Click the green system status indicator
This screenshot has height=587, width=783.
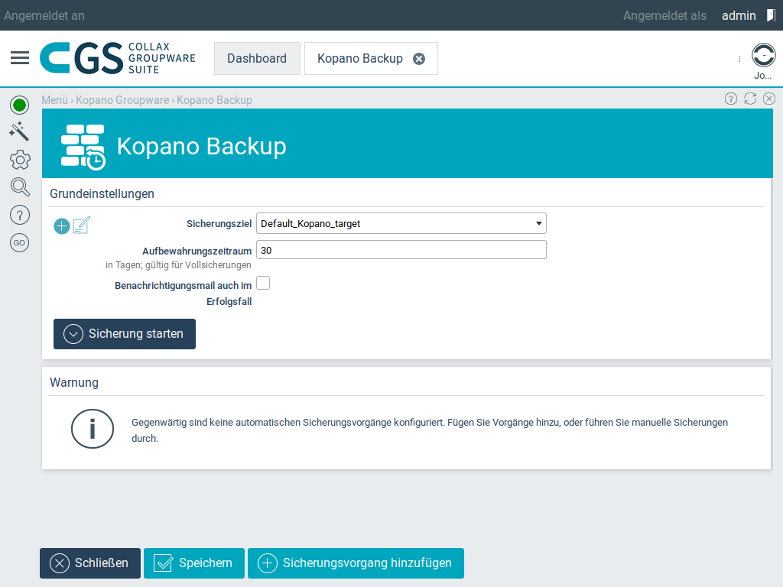click(19, 105)
